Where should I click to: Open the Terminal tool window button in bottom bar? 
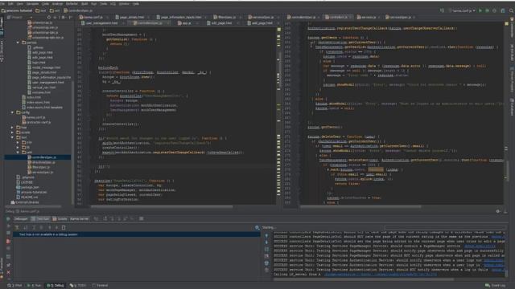101,286
